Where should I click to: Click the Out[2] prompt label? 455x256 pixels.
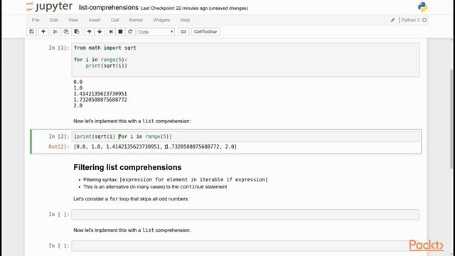pos(59,146)
